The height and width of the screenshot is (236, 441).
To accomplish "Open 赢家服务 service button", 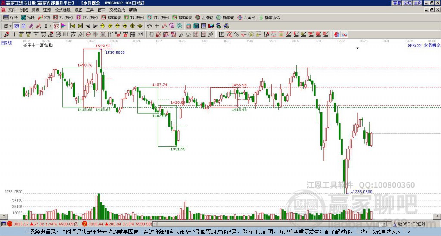I will point(270,17).
